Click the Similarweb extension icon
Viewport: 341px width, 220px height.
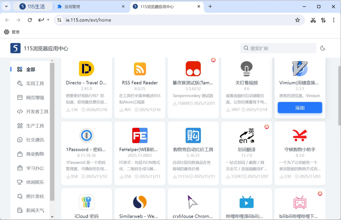click(140, 202)
